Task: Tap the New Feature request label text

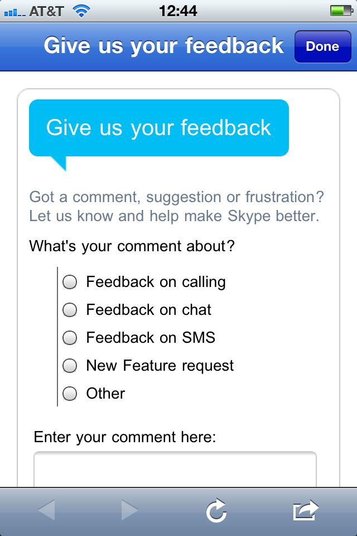Action: (160, 366)
